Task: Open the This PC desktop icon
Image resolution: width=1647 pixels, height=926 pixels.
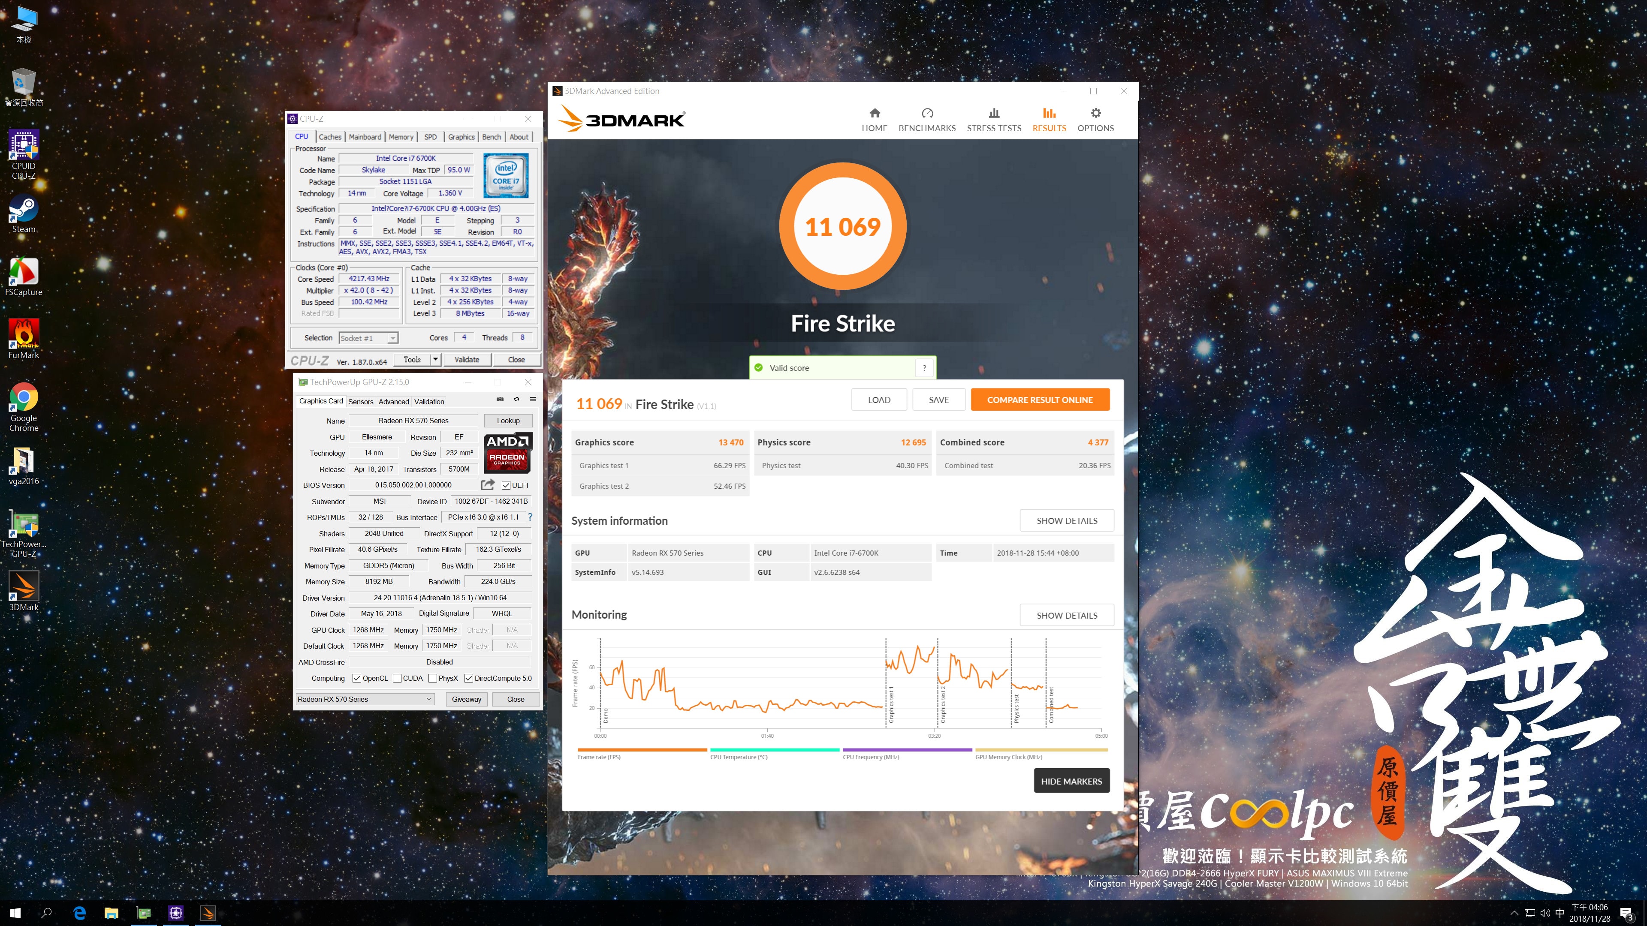Action: 24,24
